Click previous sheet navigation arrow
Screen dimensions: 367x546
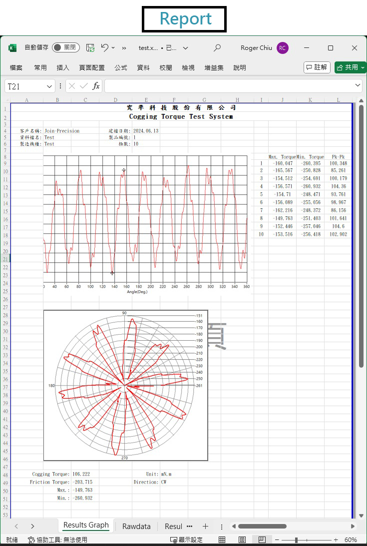16,526
